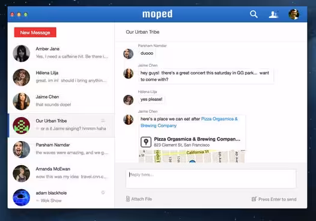Open Parsham Namdar conversation

(x=61, y=150)
